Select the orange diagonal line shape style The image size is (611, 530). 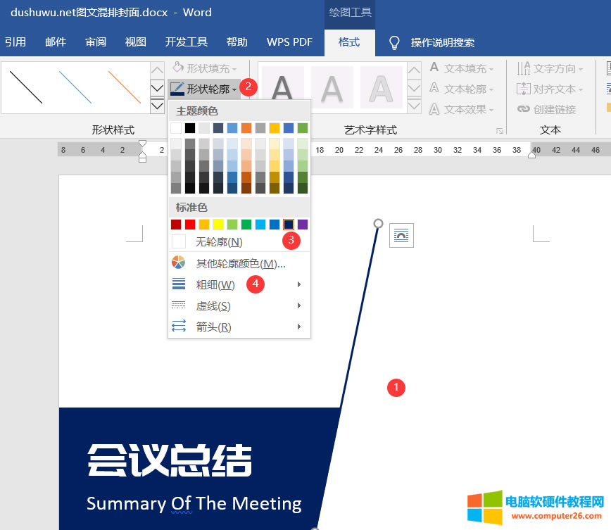pyautogui.click(x=125, y=87)
